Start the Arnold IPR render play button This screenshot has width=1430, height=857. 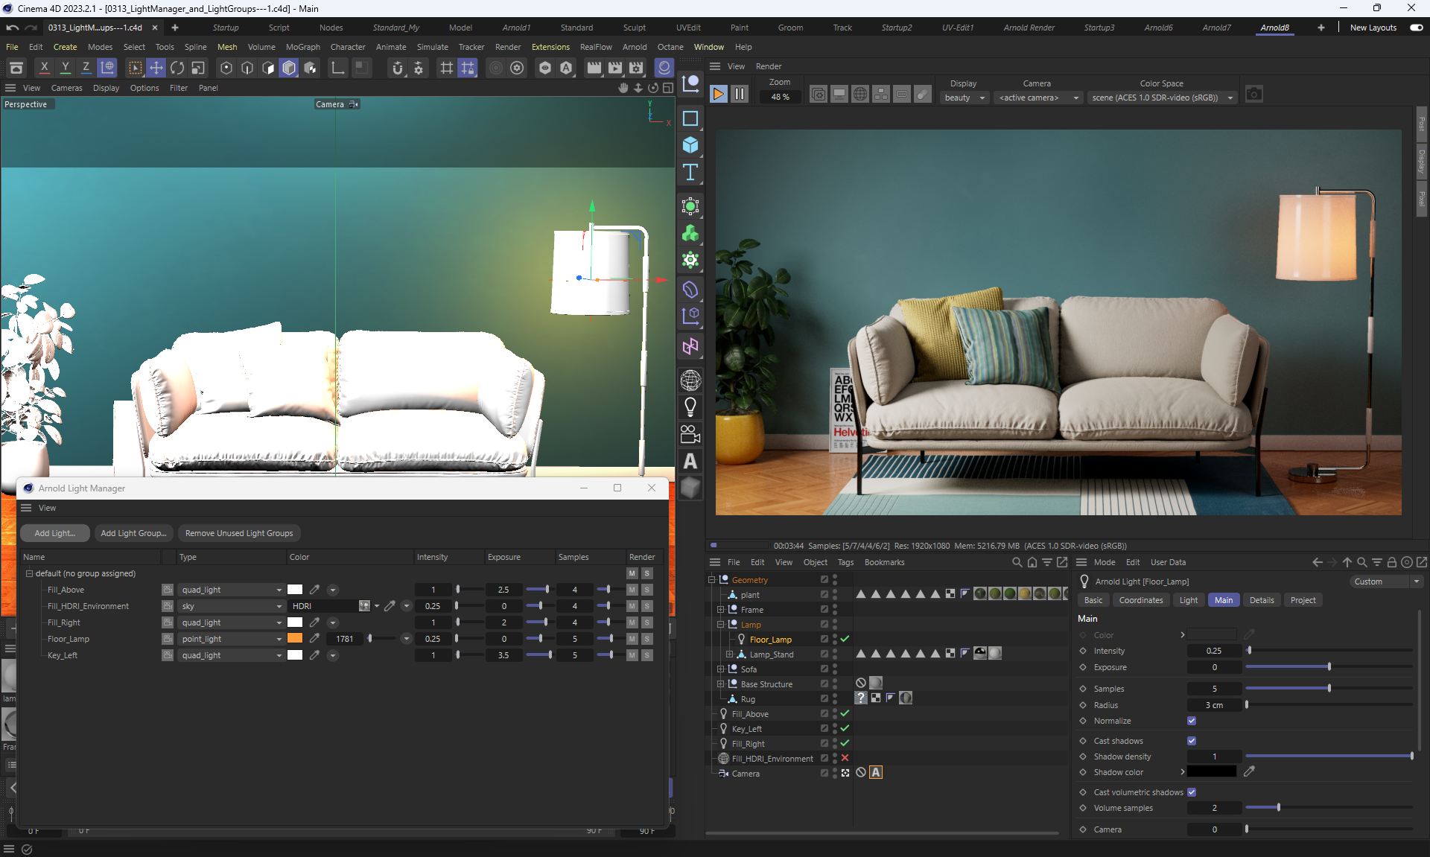coord(718,95)
